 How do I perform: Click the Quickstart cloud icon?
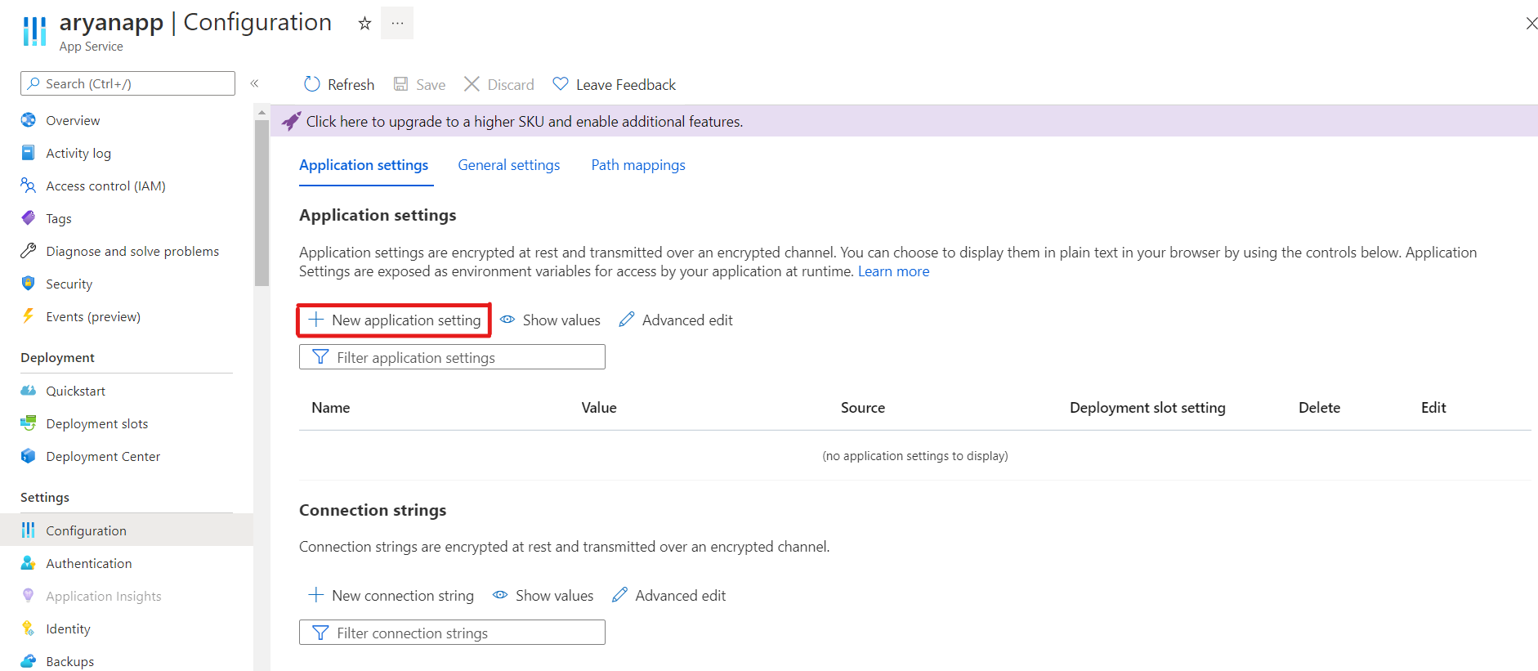(28, 391)
